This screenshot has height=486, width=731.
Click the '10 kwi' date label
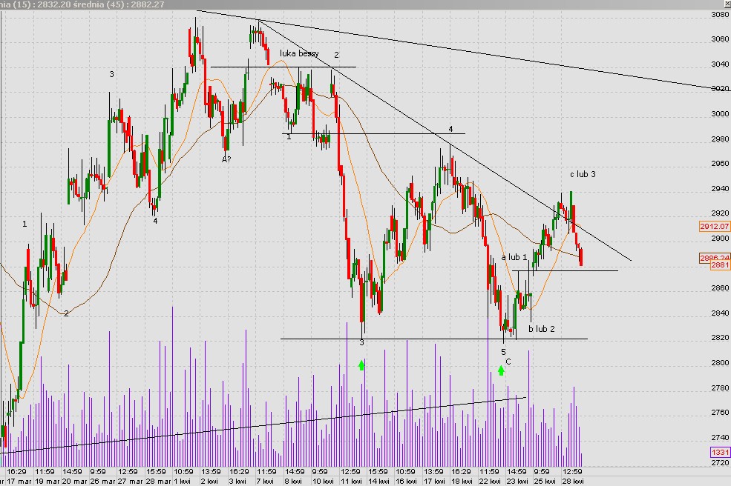322,482
